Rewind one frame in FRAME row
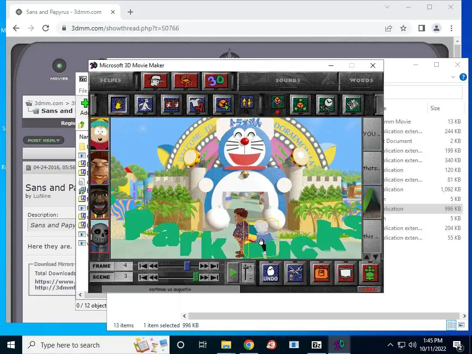This screenshot has height=354, width=472. pyautogui.click(x=153, y=266)
